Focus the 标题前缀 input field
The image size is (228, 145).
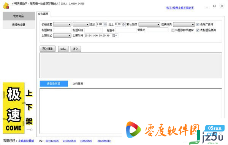62,30
